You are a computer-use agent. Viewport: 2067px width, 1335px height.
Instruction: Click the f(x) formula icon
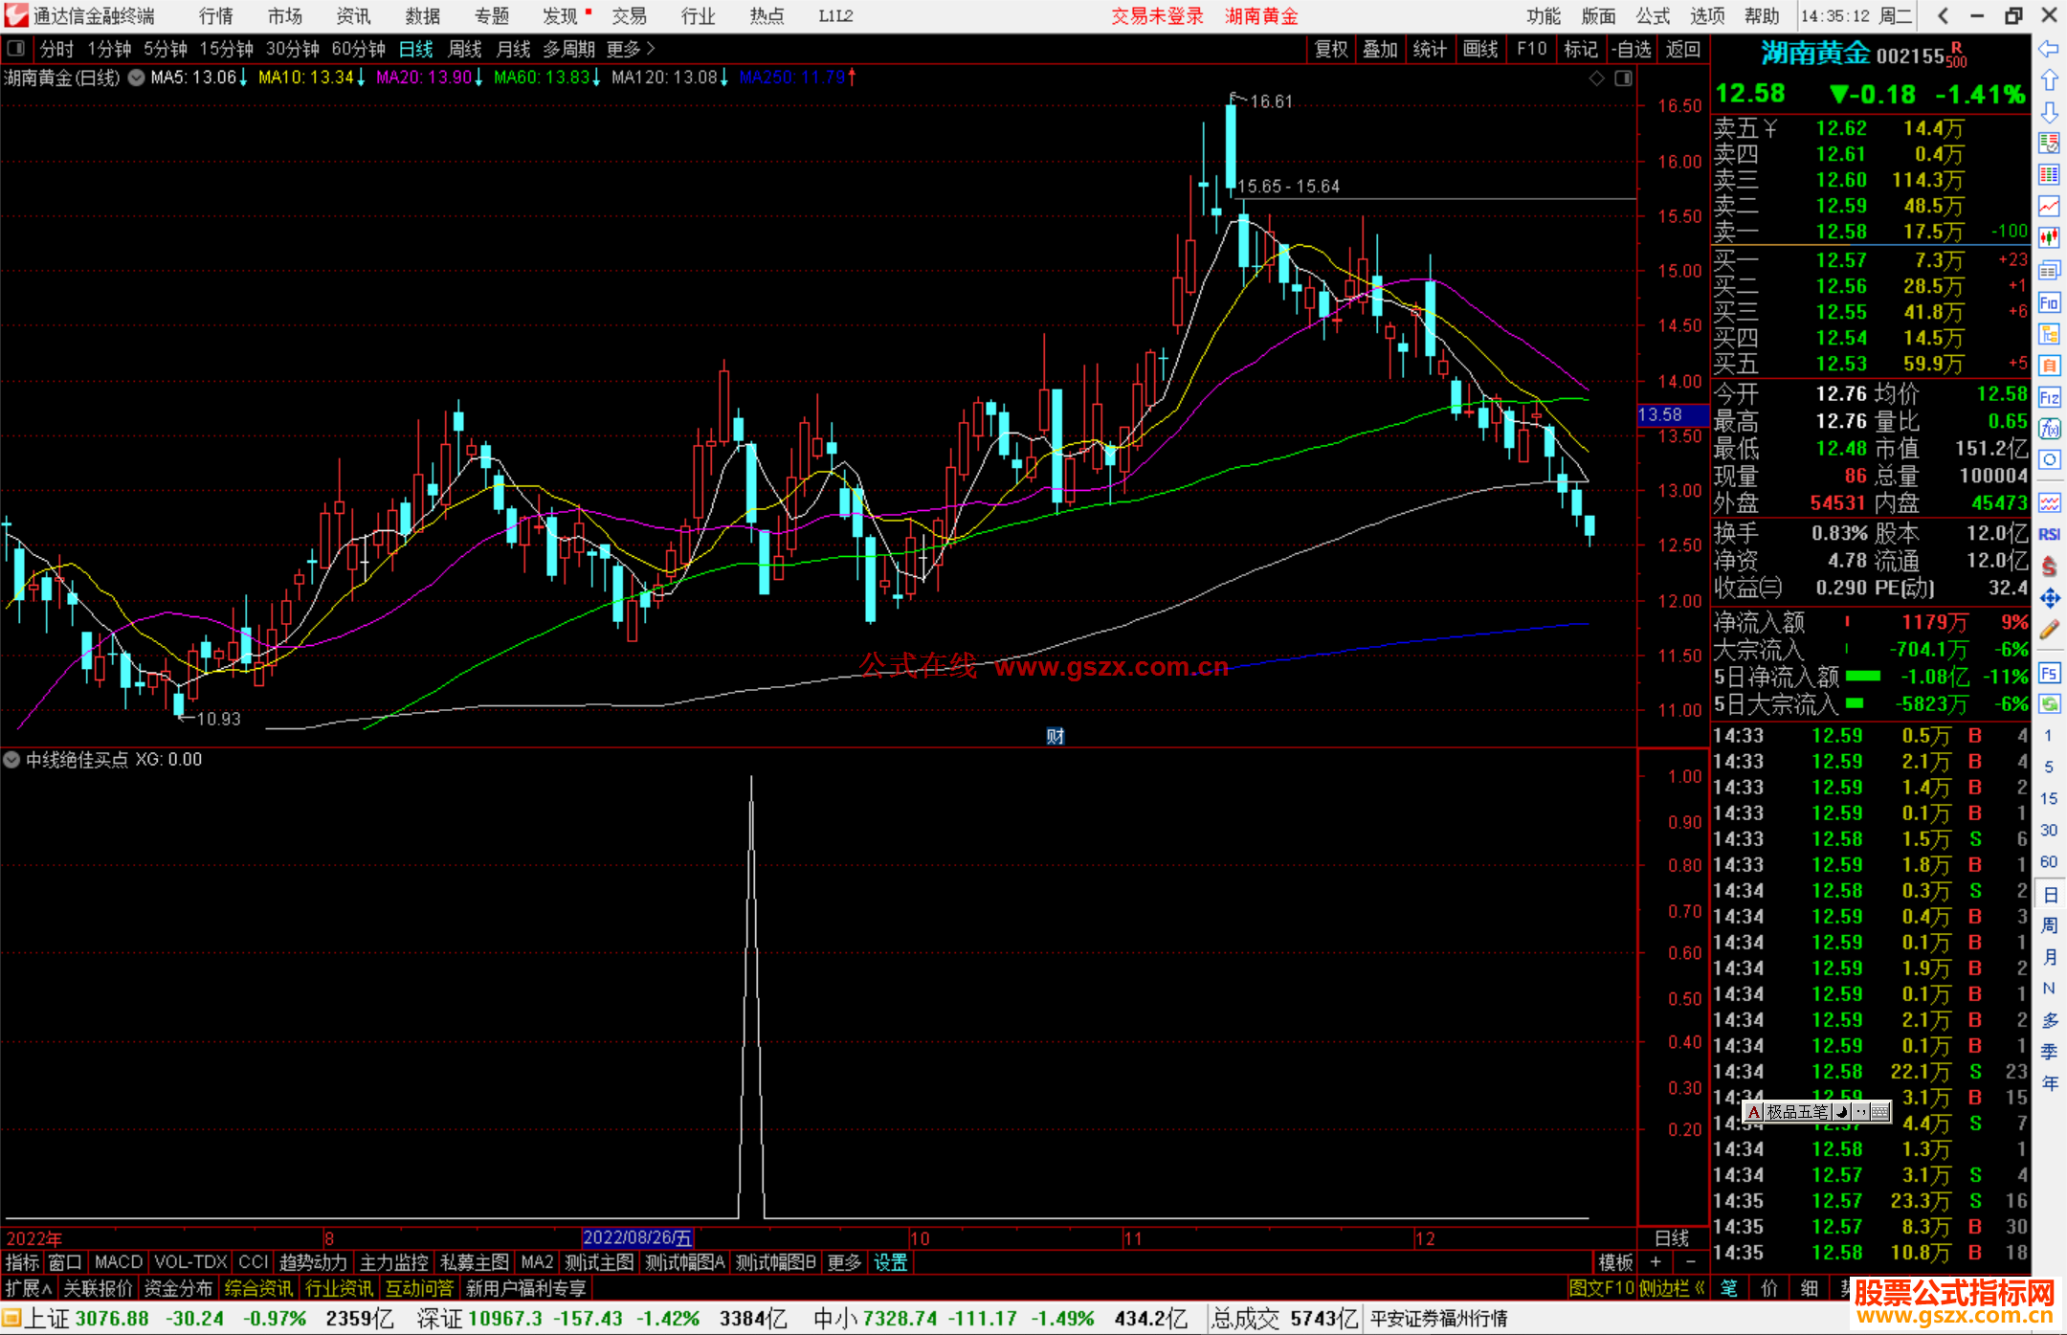[x=2049, y=429]
